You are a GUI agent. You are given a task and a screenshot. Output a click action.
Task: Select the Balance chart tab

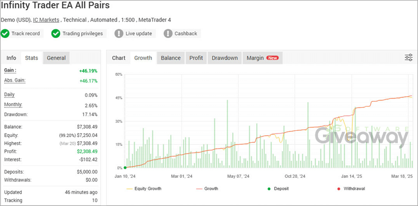coord(170,58)
